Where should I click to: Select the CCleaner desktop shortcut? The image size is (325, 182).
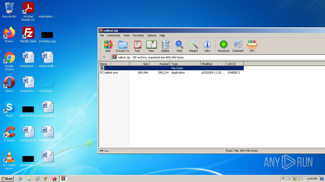point(9,134)
